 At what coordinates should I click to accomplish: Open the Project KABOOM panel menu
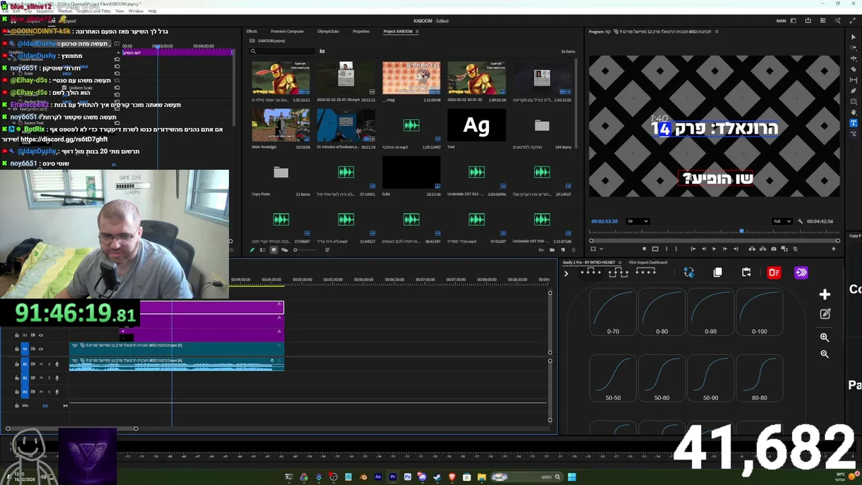point(417,32)
